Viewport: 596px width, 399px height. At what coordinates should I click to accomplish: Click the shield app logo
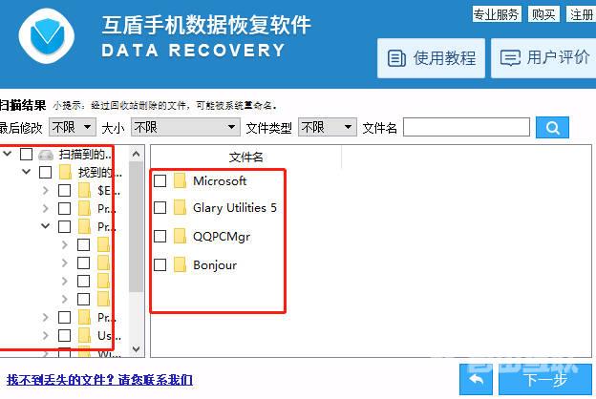point(47,36)
